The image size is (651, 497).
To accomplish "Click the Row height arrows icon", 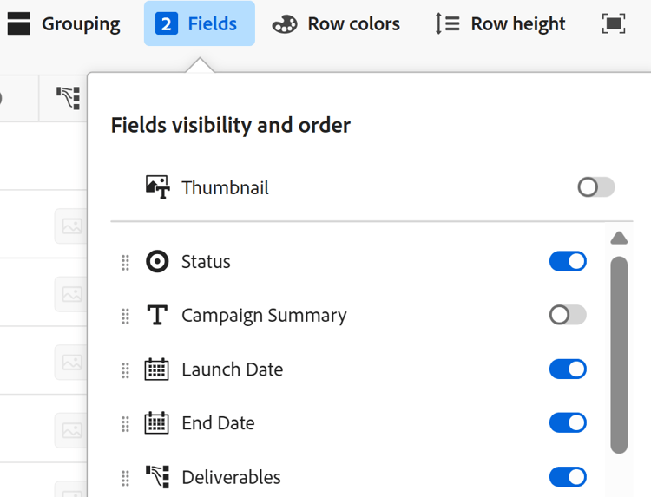I will click(447, 23).
